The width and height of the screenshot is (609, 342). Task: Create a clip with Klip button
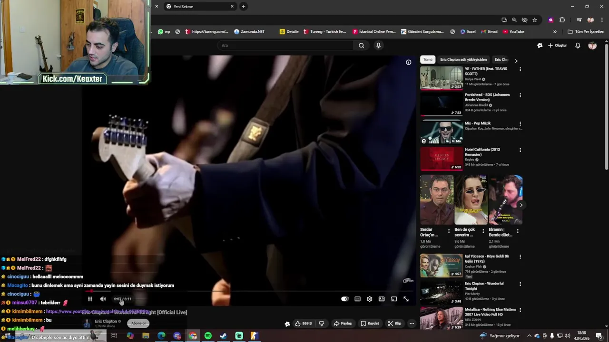[394, 323]
